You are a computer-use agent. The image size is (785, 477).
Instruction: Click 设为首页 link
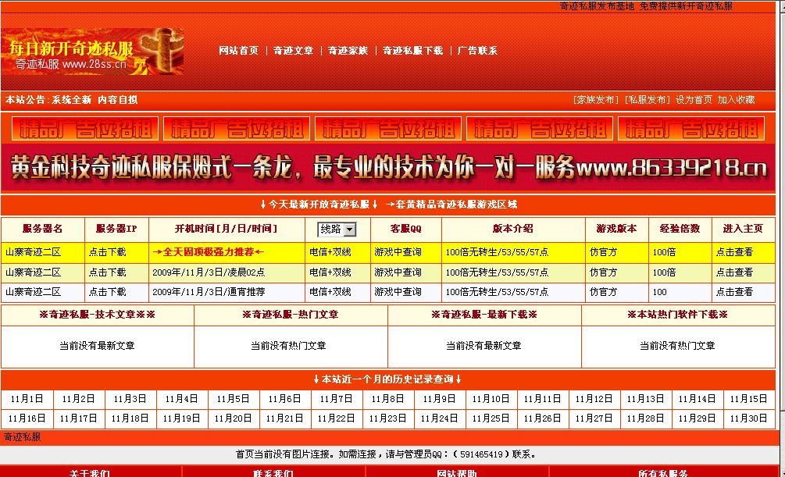tap(694, 100)
